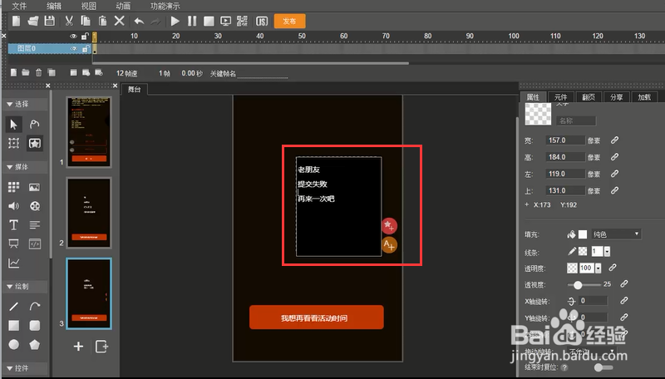Viewport: 665px width, 379px height.
Task: Expand the 控件 tool section
Action: 9,368
